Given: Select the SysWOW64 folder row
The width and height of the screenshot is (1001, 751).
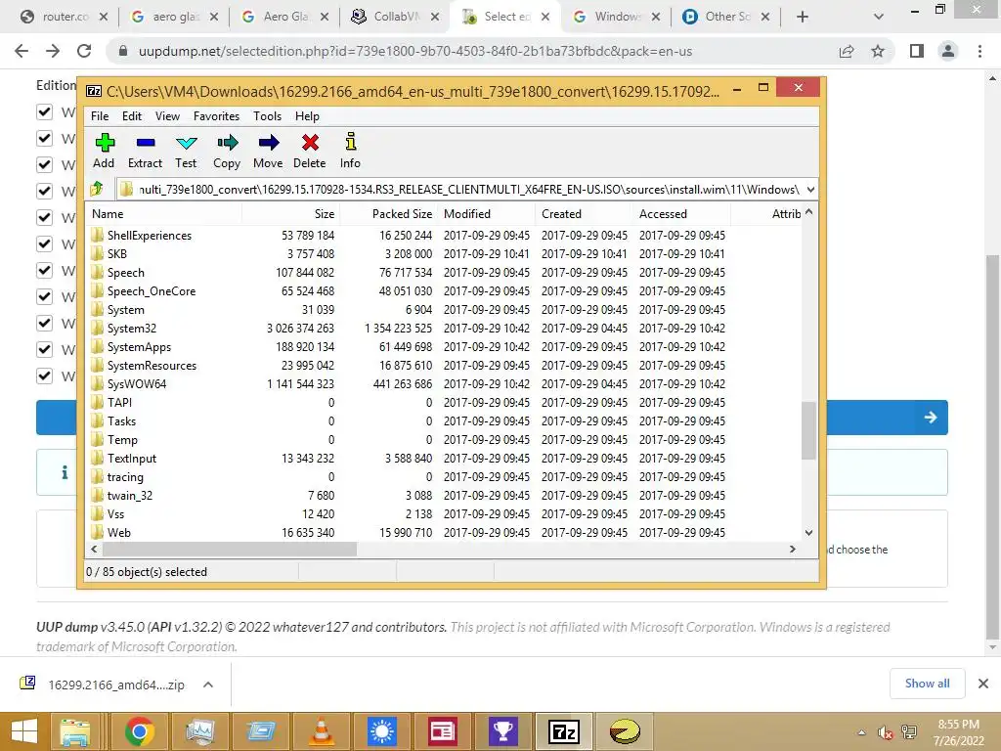Looking at the screenshot, I should [444, 383].
